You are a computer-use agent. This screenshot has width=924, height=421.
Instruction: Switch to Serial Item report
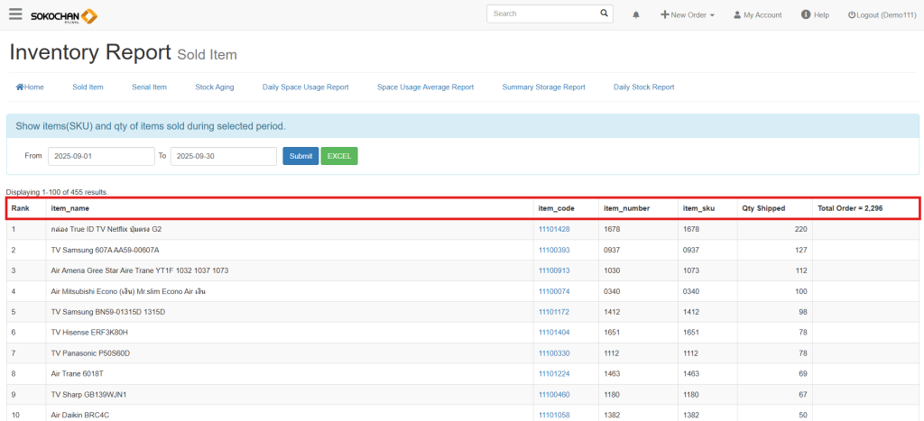(149, 87)
